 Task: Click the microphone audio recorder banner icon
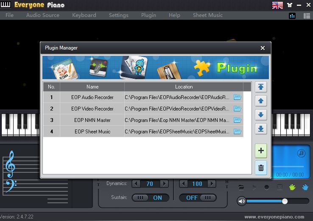pos(98,67)
